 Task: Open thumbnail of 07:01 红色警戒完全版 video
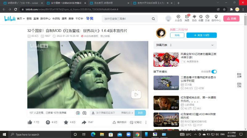(x=166, y=103)
